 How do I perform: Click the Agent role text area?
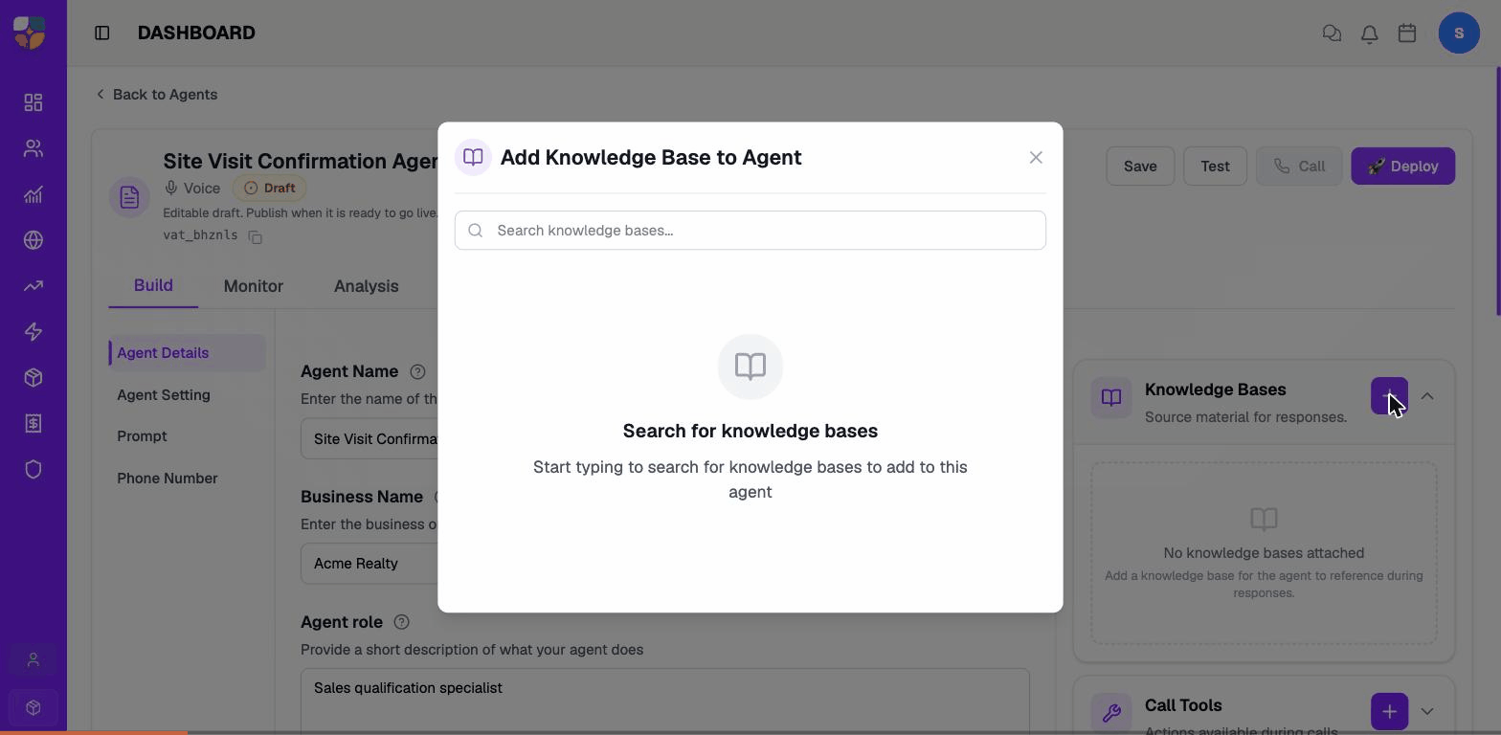[665, 702]
